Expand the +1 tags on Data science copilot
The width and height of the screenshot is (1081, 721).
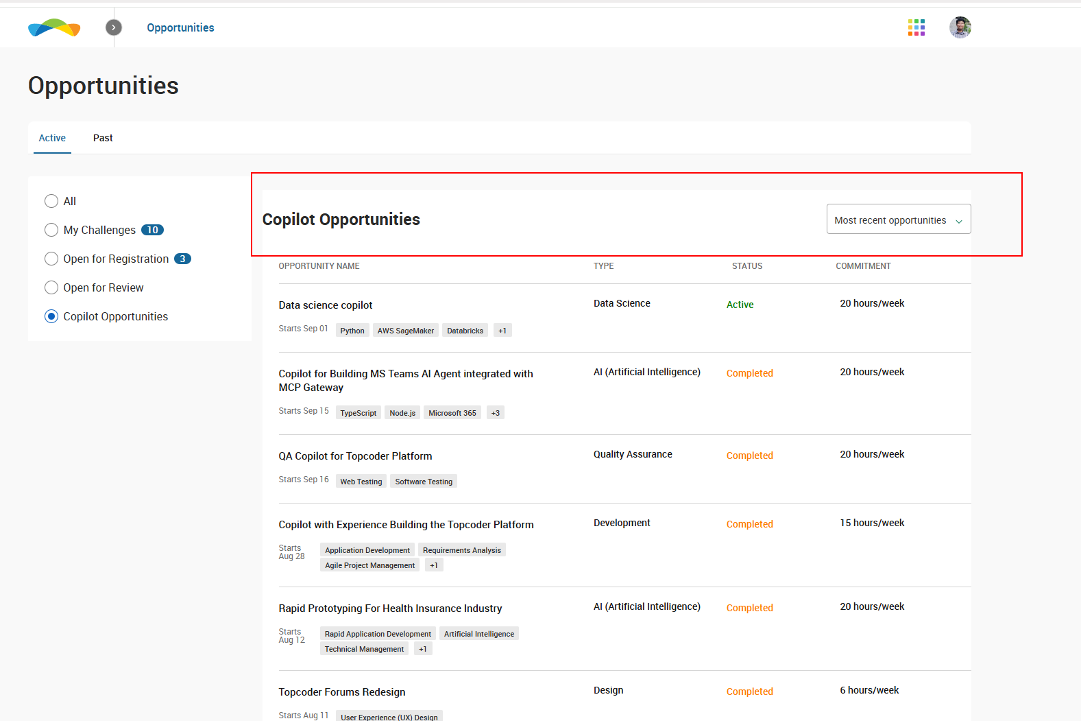pyautogui.click(x=502, y=331)
